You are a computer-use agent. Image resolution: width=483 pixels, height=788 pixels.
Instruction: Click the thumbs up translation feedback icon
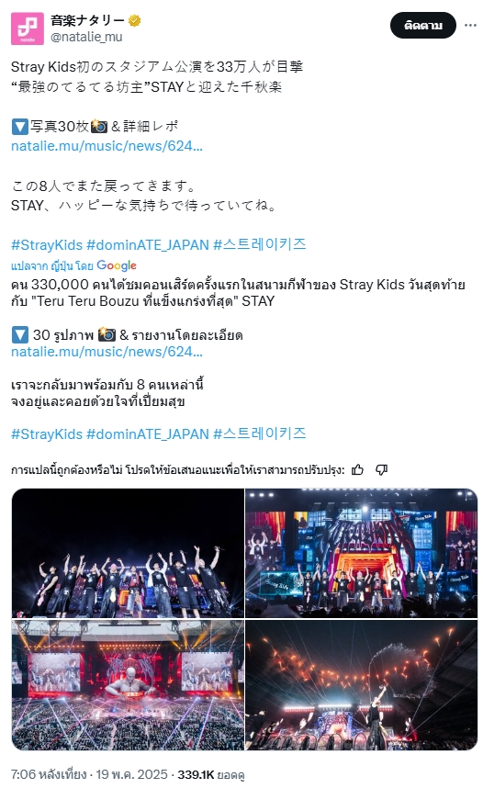point(357,470)
